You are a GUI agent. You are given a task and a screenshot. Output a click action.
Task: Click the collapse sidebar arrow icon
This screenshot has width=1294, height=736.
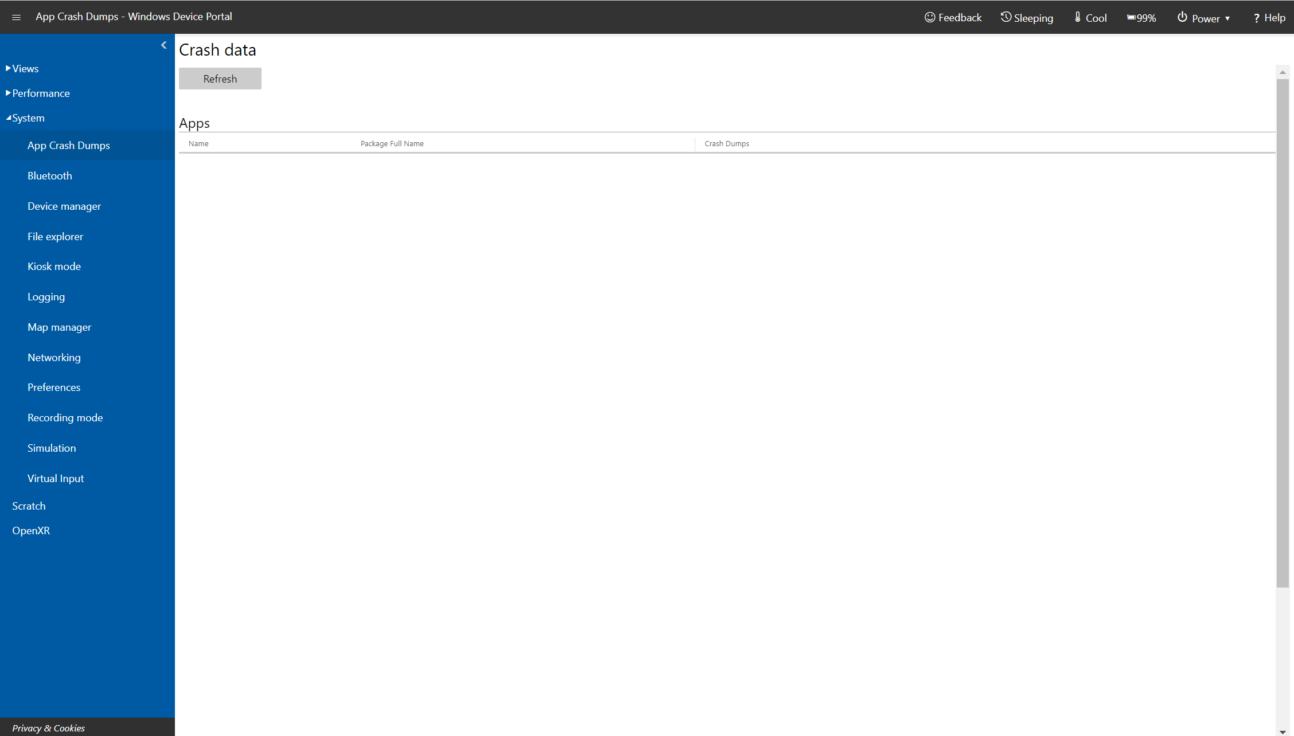tap(165, 45)
